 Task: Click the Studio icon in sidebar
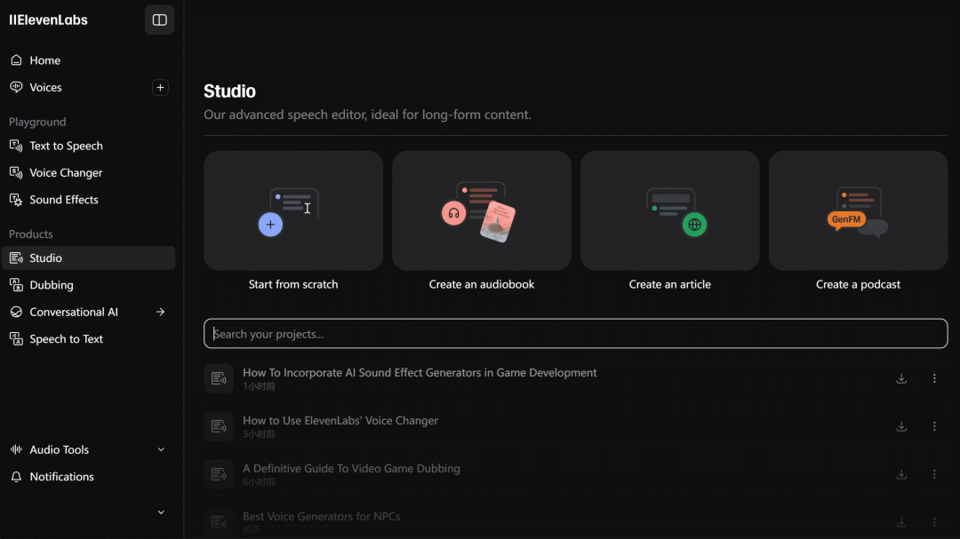pyautogui.click(x=16, y=258)
